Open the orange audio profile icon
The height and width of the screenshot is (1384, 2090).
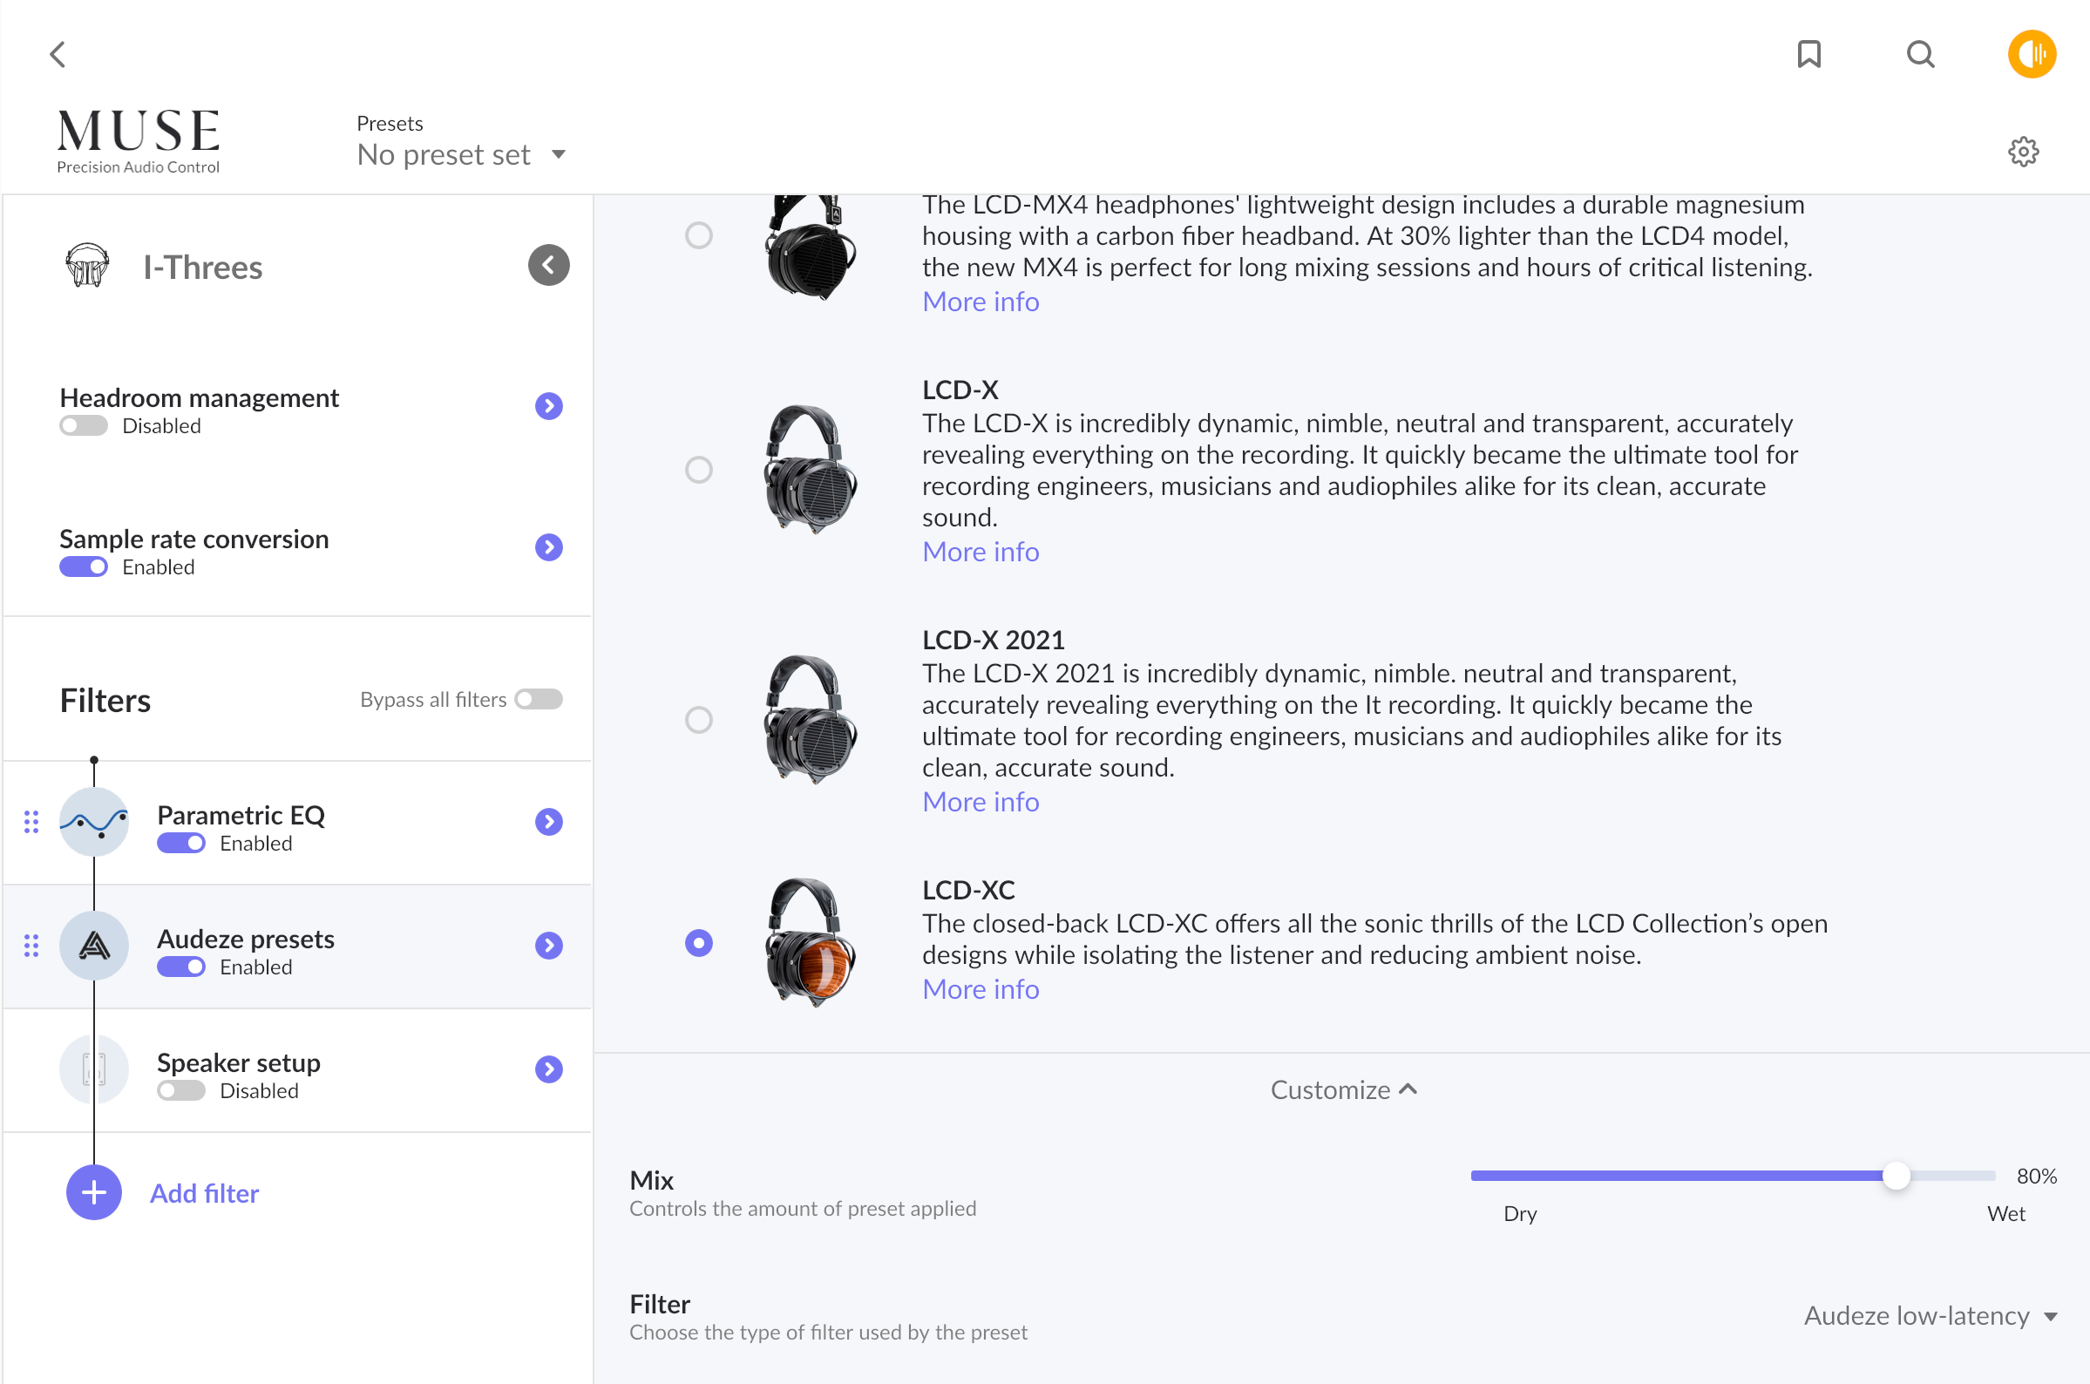click(x=2032, y=55)
